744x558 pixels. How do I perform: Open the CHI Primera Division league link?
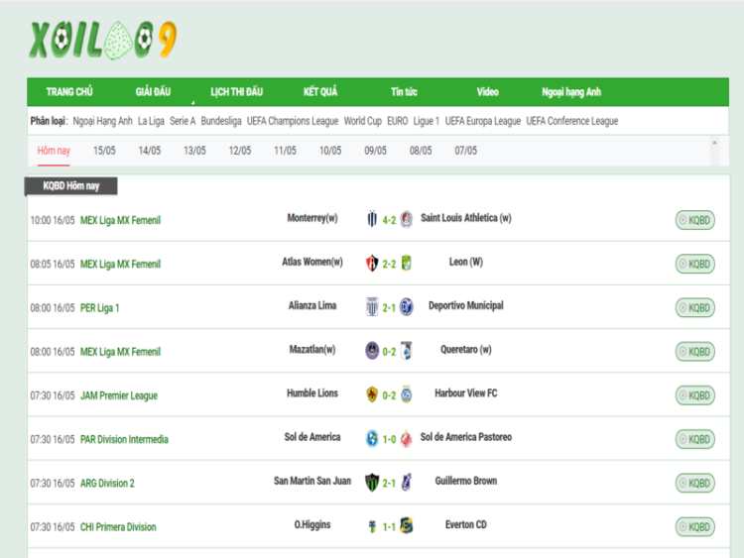(x=118, y=527)
